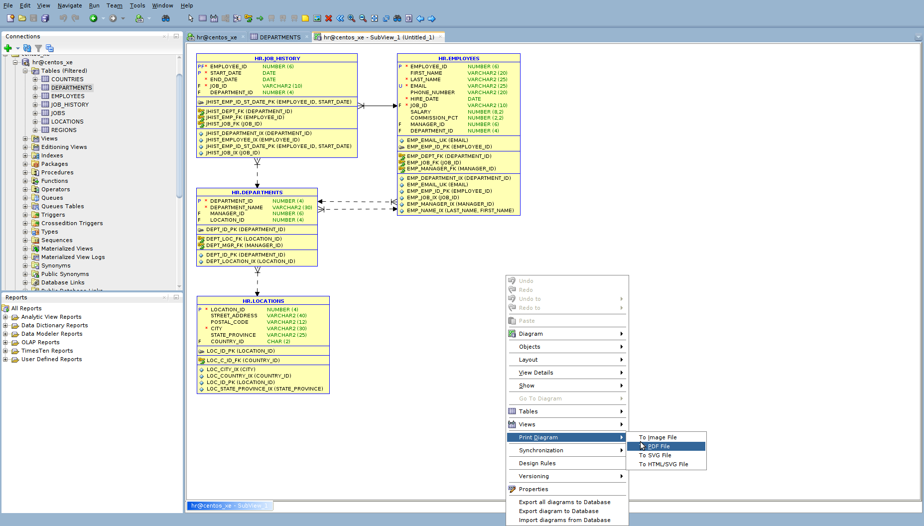Click the Save All toolbar icon
This screenshot has width=924, height=526.
pos(45,18)
